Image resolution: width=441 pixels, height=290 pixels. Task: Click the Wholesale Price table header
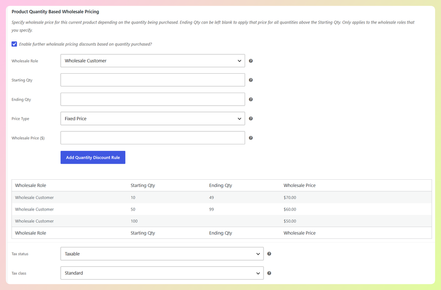[300, 186]
